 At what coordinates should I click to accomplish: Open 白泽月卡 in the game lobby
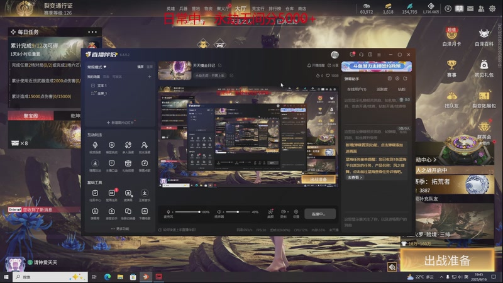click(x=451, y=37)
